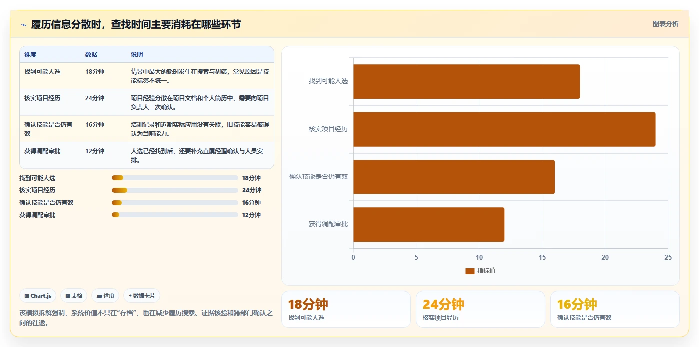699x347 pixels.
Task: Click the 找到可能人选 label in the progress list
Action: [37, 178]
